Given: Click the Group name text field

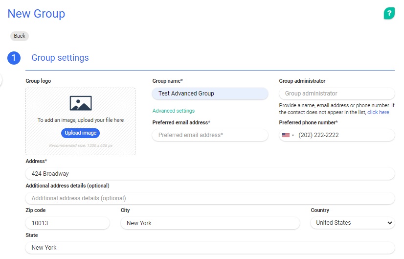Looking at the screenshot, I should (210, 94).
